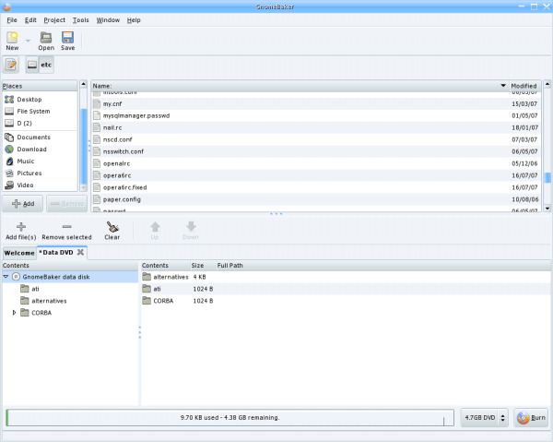Click the Clear broom icon

[112, 231]
